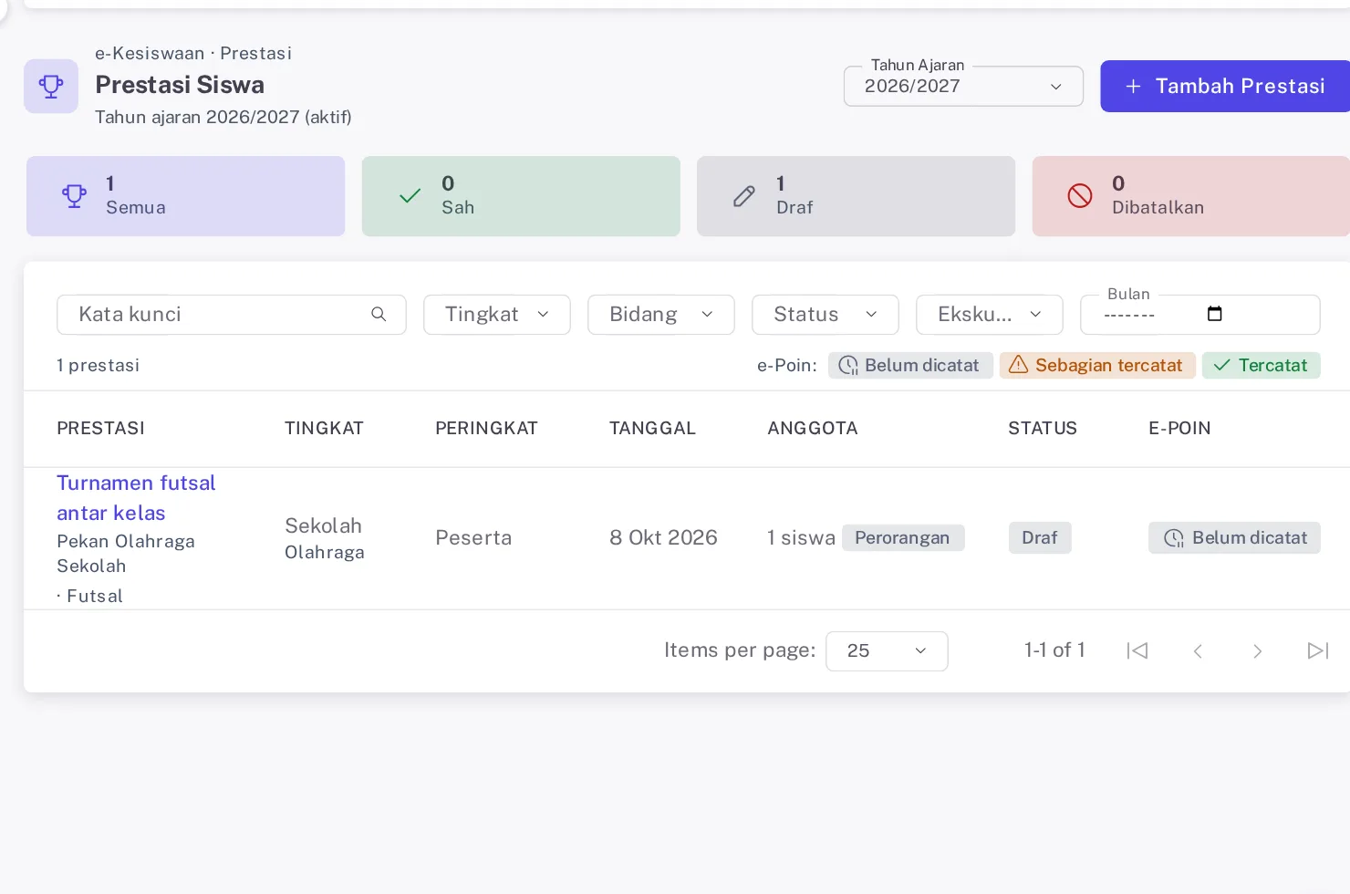Screen dimensions: 1350x894
Task: Open the Status filter dropdown
Action: click(x=826, y=315)
